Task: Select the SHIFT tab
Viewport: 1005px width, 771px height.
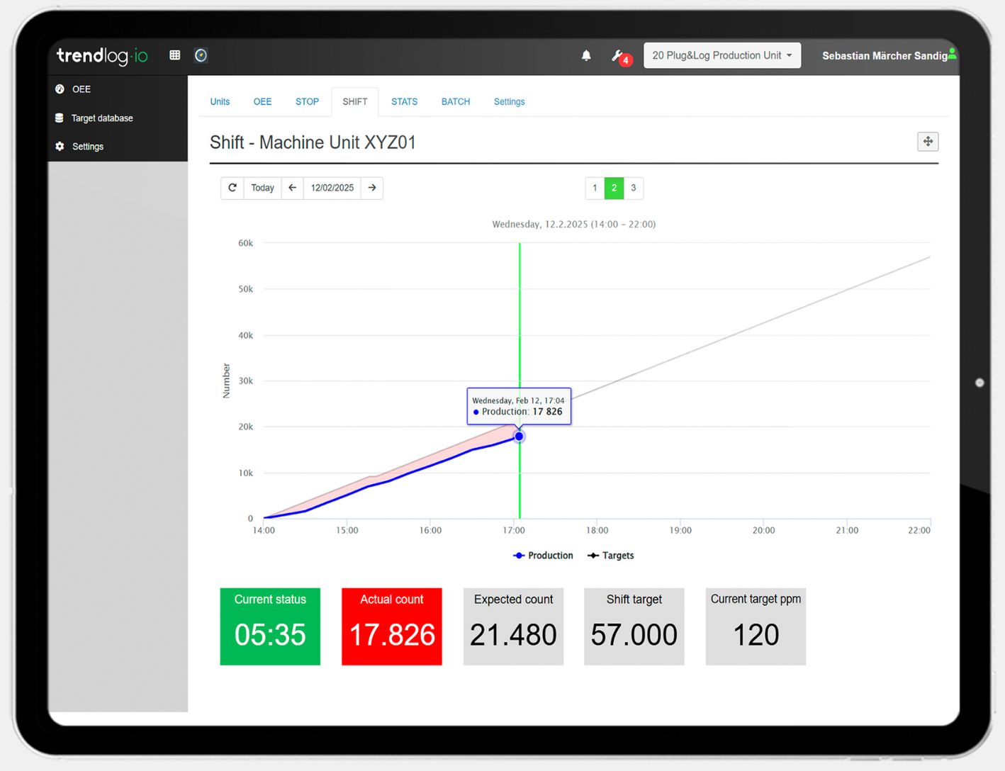Action: coord(355,102)
